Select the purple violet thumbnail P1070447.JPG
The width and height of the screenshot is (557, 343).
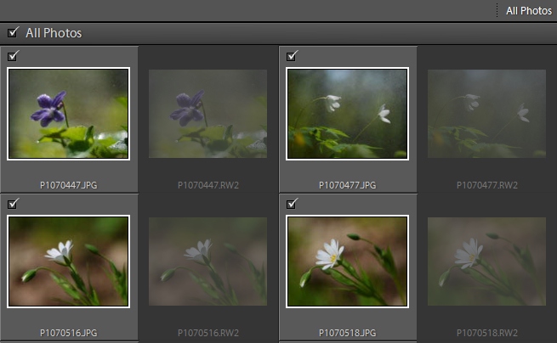tap(68, 114)
